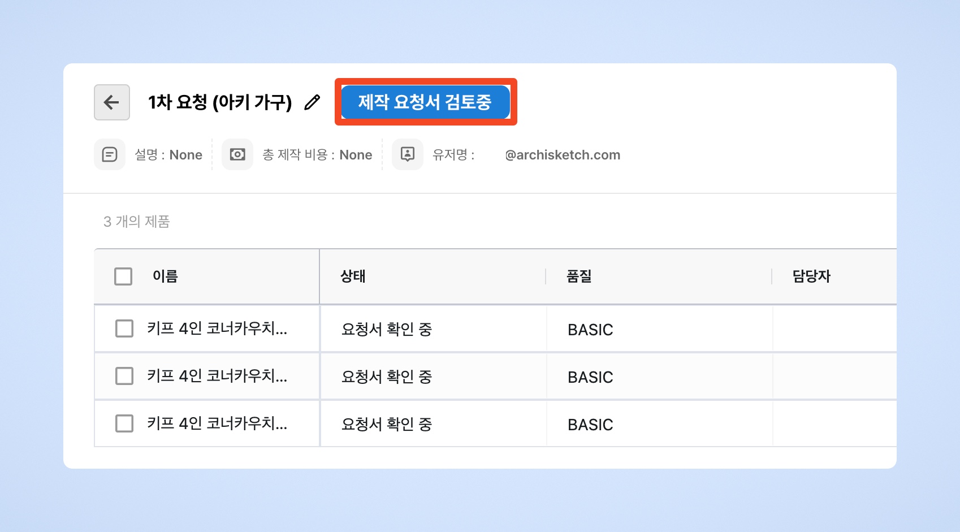Viewport: 960px width, 532px height.
Task: Click the 담당자 column header
Action: pos(811,276)
